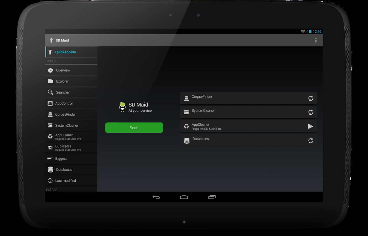Refresh the CorpseFinder card
Image resolution: width=368 pixels, height=236 pixels.
311,98
